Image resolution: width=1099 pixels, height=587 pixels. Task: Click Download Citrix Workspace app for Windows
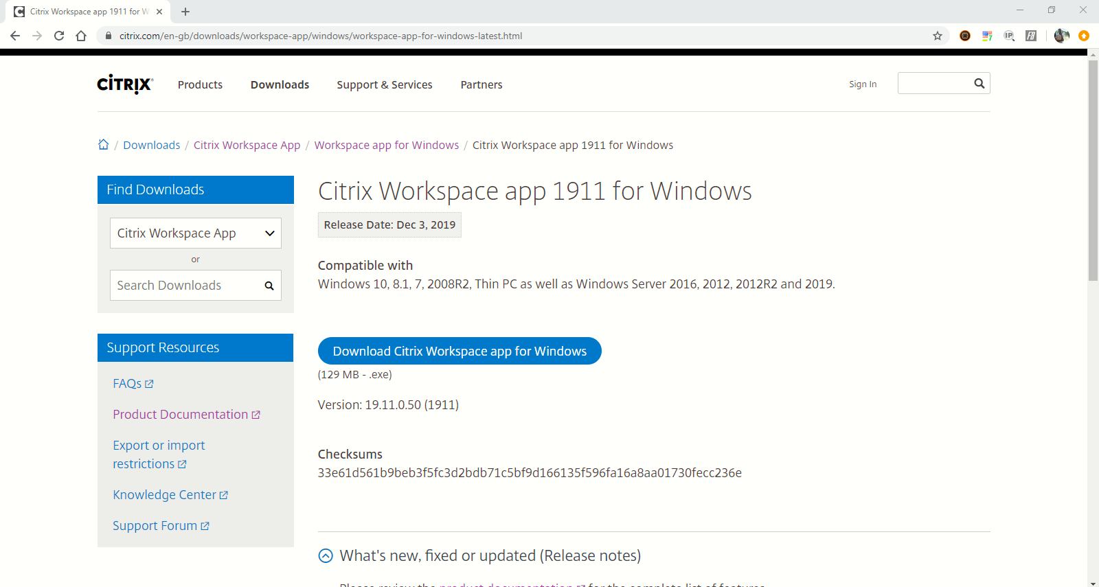[x=460, y=351]
